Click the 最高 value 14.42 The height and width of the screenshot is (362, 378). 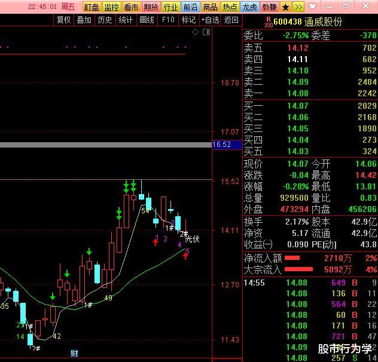(x=366, y=175)
